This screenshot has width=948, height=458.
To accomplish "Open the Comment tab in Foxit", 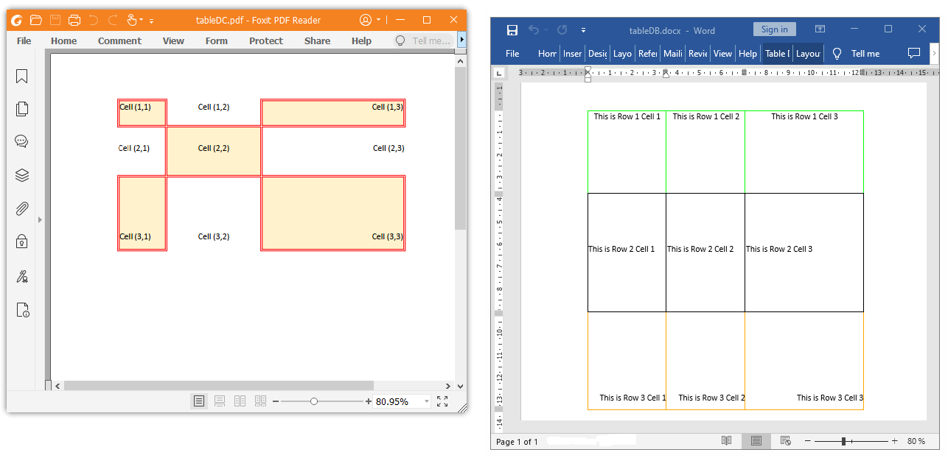I will (119, 40).
